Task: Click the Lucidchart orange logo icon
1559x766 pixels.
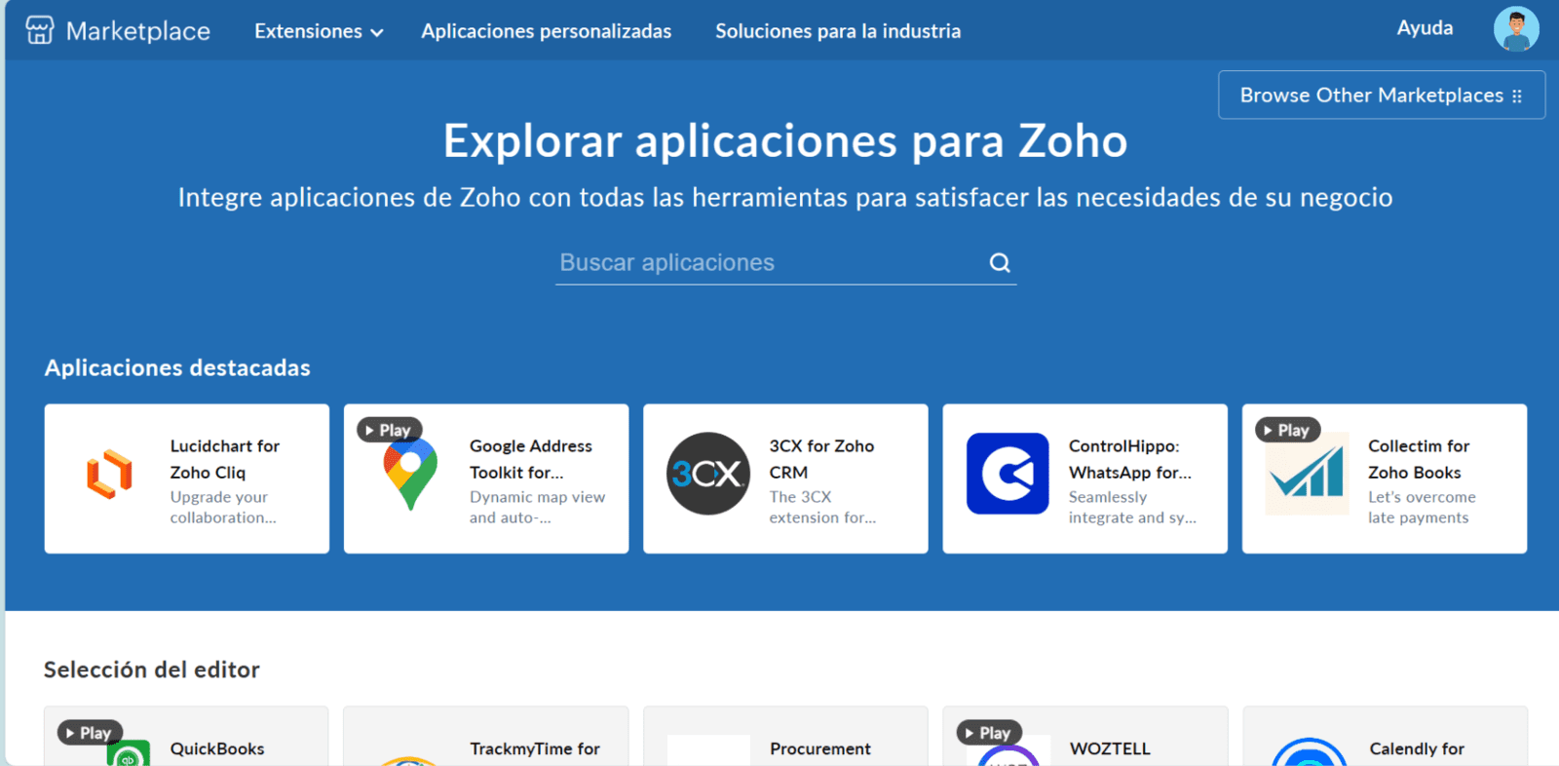Action: click(x=109, y=475)
